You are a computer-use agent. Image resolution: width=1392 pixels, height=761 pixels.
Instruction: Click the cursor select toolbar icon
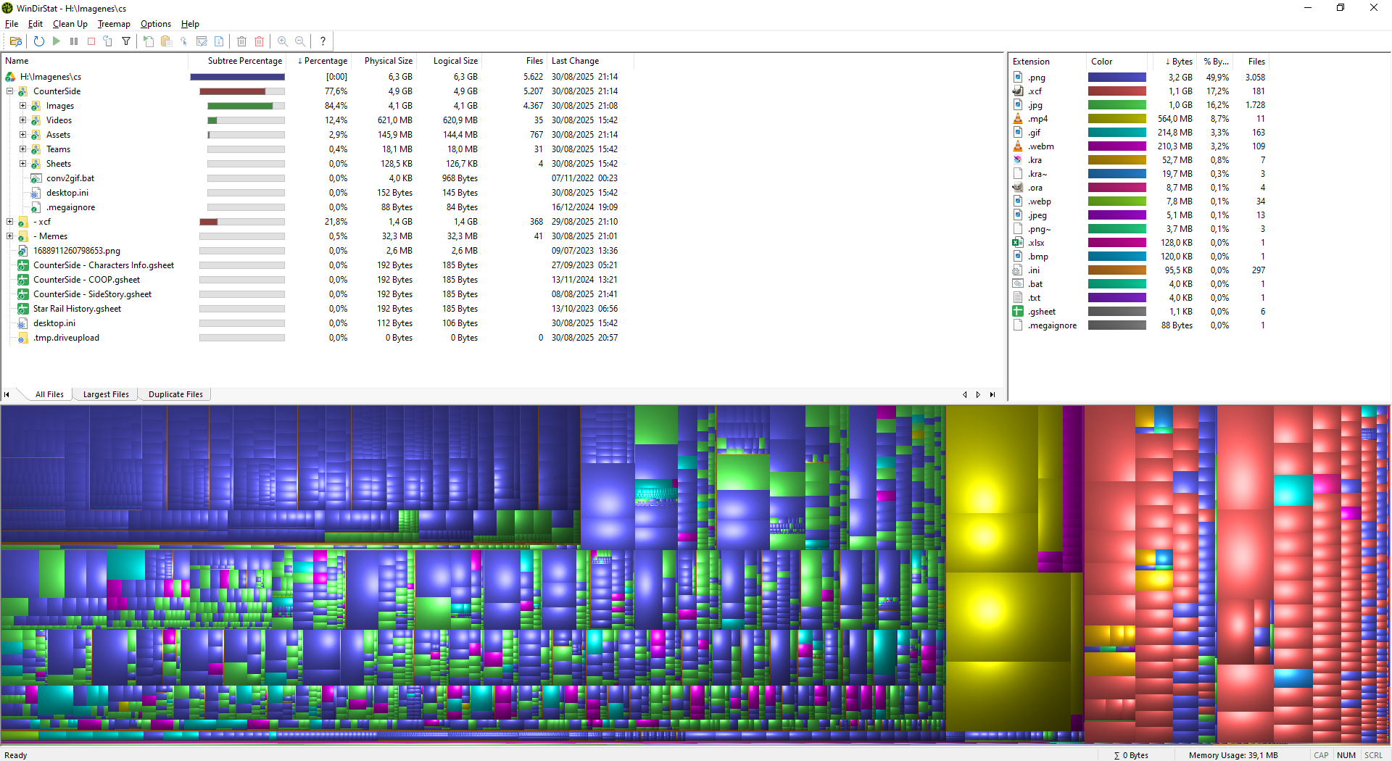[x=184, y=41]
